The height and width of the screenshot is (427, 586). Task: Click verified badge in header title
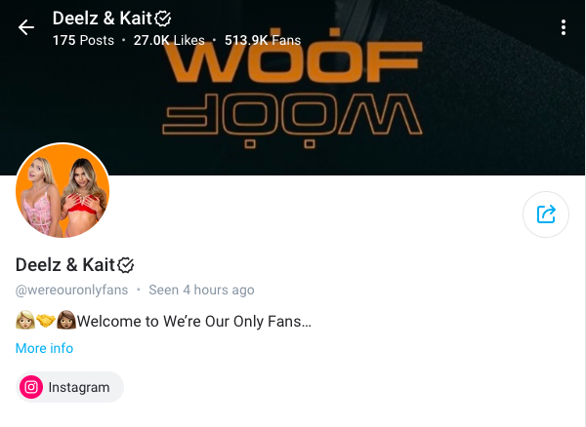click(x=163, y=19)
